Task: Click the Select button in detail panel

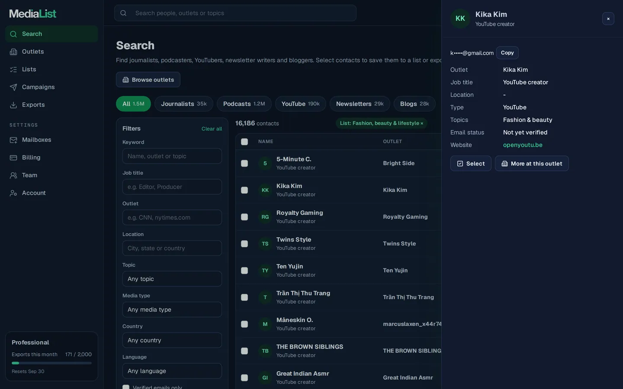Action: pos(471,163)
